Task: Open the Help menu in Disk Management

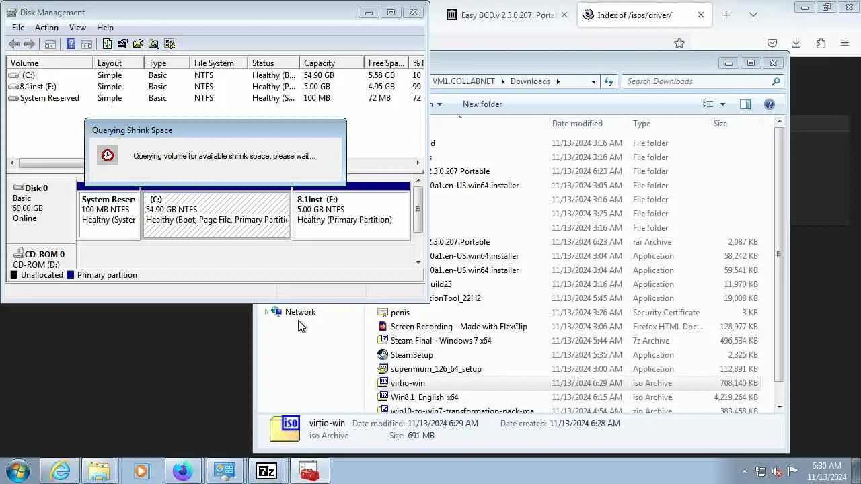Action: tap(105, 28)
